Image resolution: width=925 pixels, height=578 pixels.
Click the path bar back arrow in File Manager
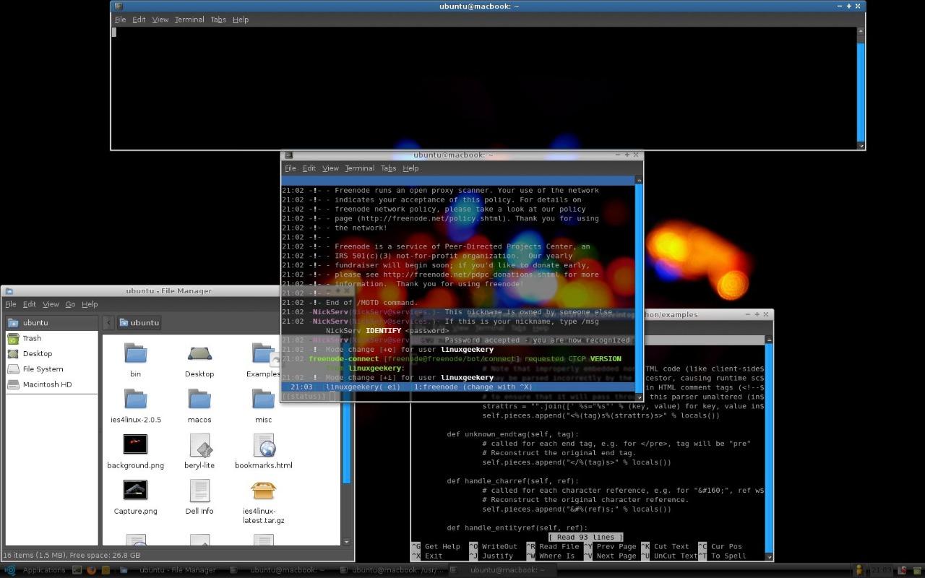click(x=108, y=322)
